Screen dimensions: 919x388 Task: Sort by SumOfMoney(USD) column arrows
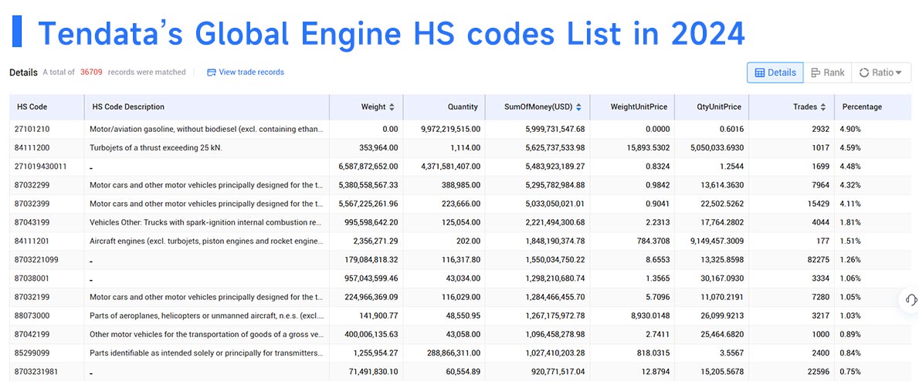point(578,107)
